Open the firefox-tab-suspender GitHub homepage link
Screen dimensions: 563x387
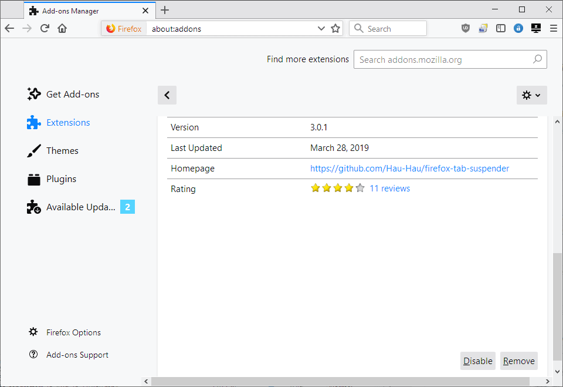[410, 169]
